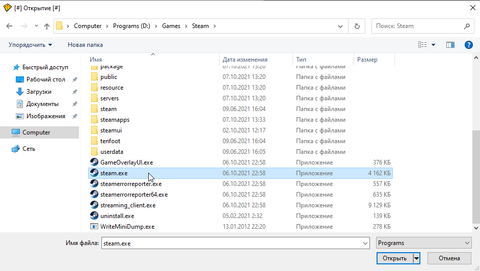The image size is (480, 271).
Task: Change view with the view mode icon
Action: [x=422, y=45]
